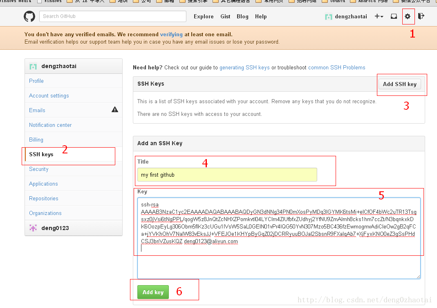Screen dimensions: 437x308
Task: Open Blog in the top navigation
Action: point(242,16)
